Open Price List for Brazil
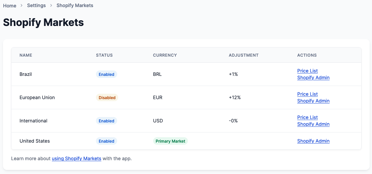This screenshot has height=174, width=372. 307,71
